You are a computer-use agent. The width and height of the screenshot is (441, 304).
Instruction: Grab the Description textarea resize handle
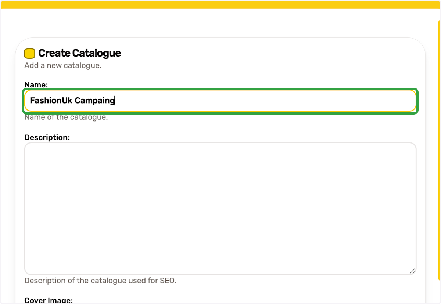pos(412,271)
